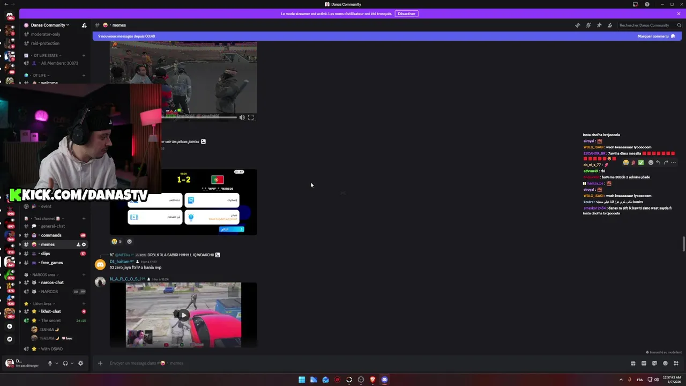Open discover servers icon in server bar
The width and height of the screenshot is (686, 386).
[x=9, y=339]
